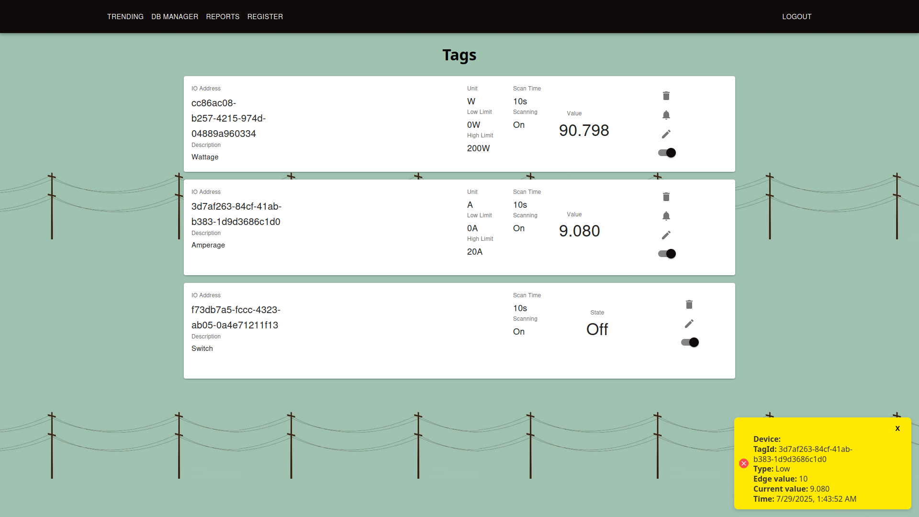Delete the Amperage tag with trash icon
Viewport: 919px width, 517px height.
666,197
